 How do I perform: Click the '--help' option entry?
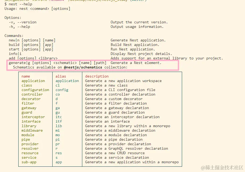(24, 27)
